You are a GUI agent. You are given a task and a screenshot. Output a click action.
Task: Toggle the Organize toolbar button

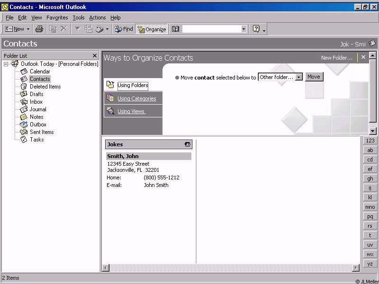pos(152,29)
